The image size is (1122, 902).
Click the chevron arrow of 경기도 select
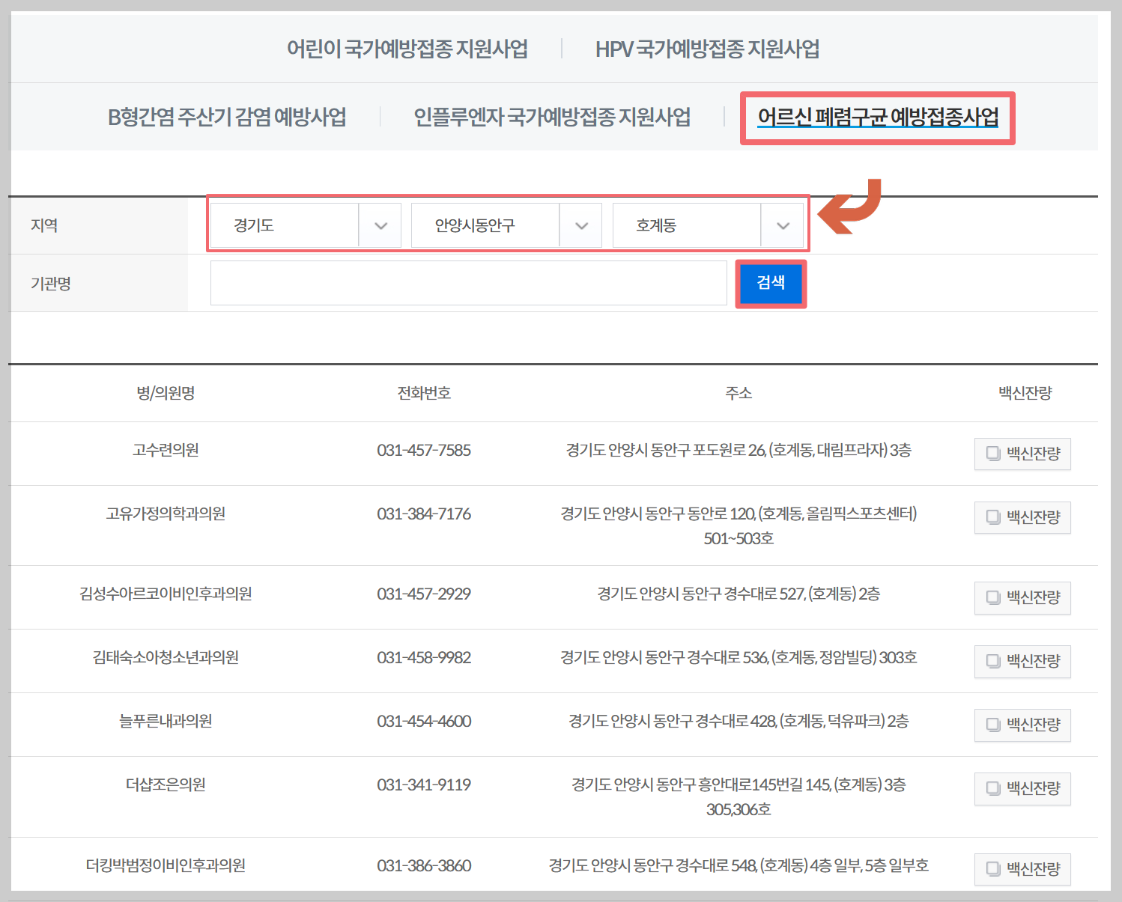point(380,225)
